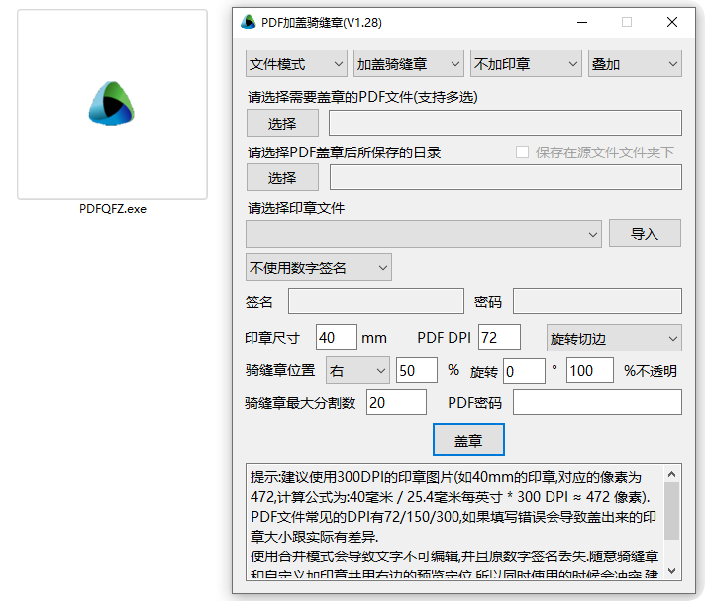Click the 导入 import button

[645, 233]
